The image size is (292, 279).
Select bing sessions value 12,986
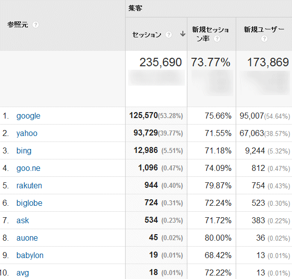[146, 150]
